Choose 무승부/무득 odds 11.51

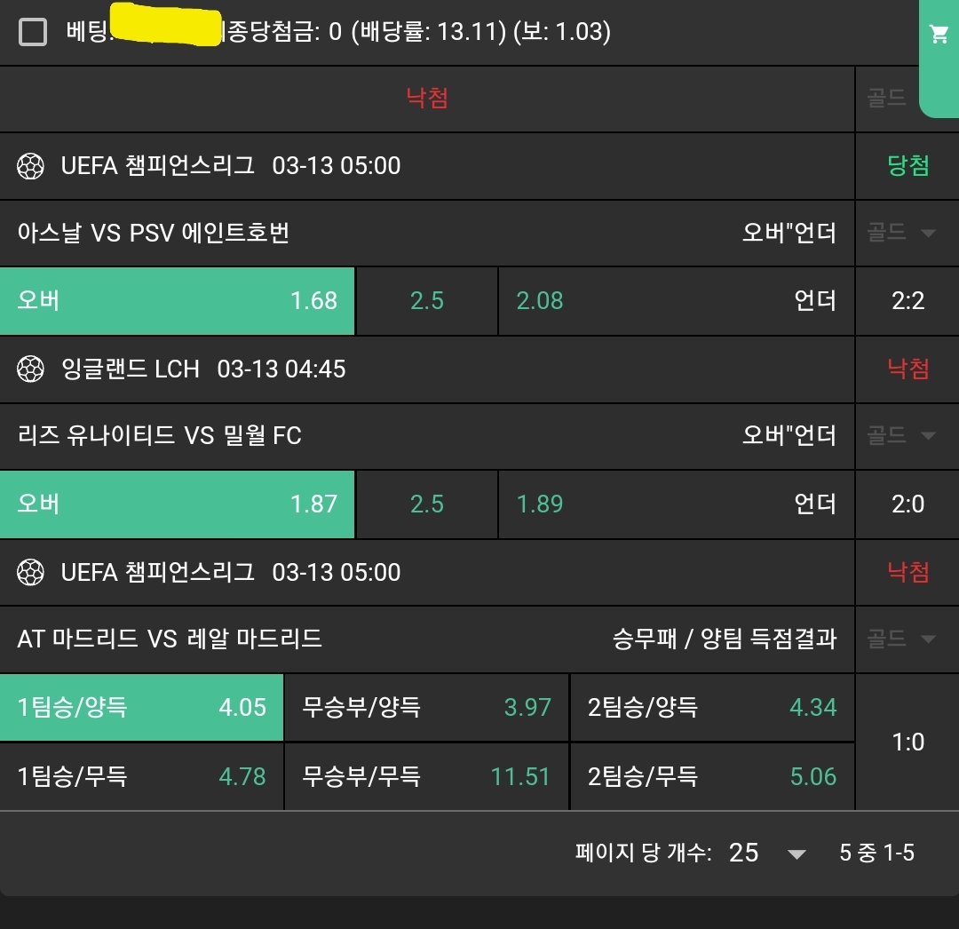426,776
